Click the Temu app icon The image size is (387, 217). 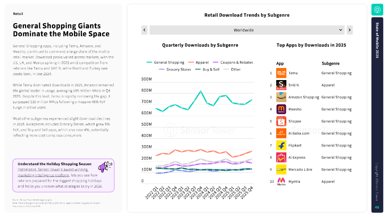coord(281,73)
